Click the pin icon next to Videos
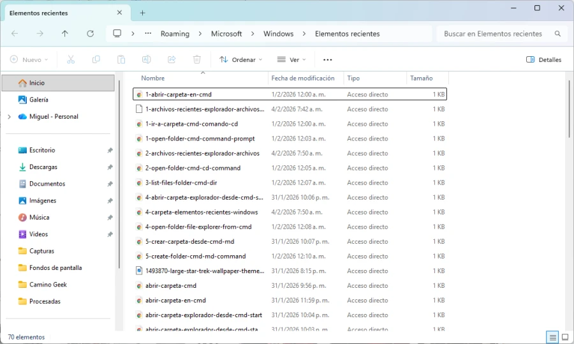The image size is (574, 344). pyautogui.click(x=110, y=234)
